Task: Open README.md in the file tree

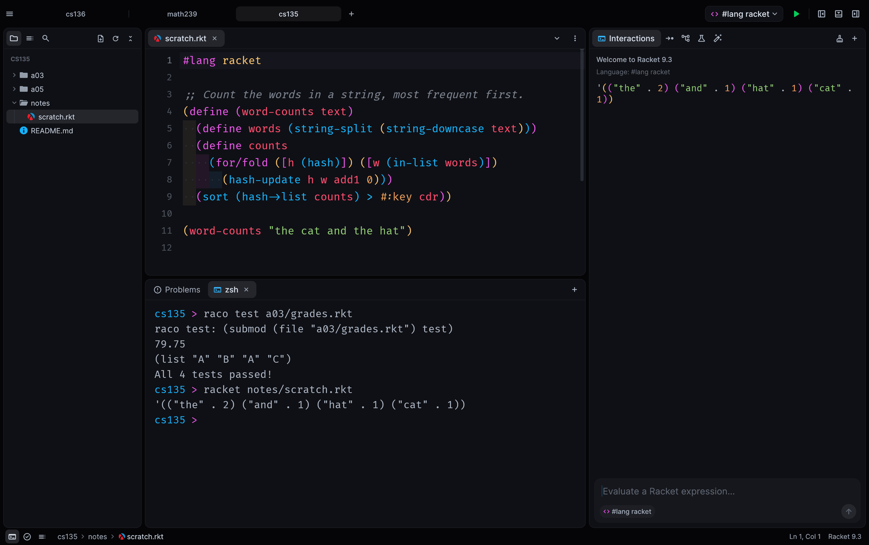Action: [72, 131]
